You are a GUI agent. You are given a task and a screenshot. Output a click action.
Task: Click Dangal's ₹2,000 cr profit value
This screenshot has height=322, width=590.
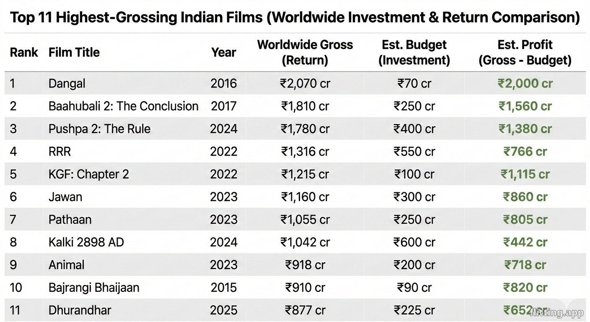525,83
